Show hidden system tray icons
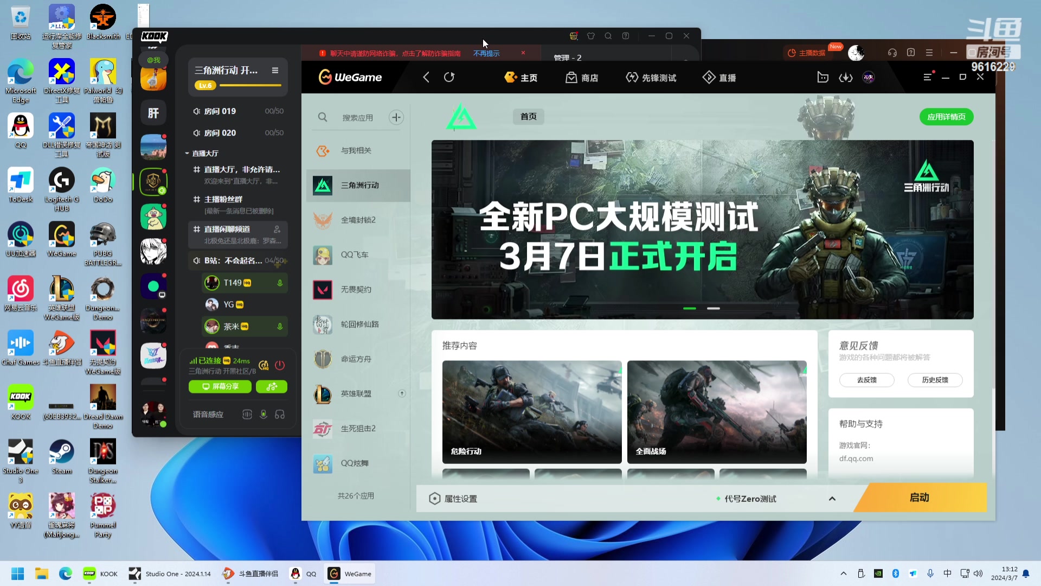This screenshot has width=1041, height=586. (844, 574)
